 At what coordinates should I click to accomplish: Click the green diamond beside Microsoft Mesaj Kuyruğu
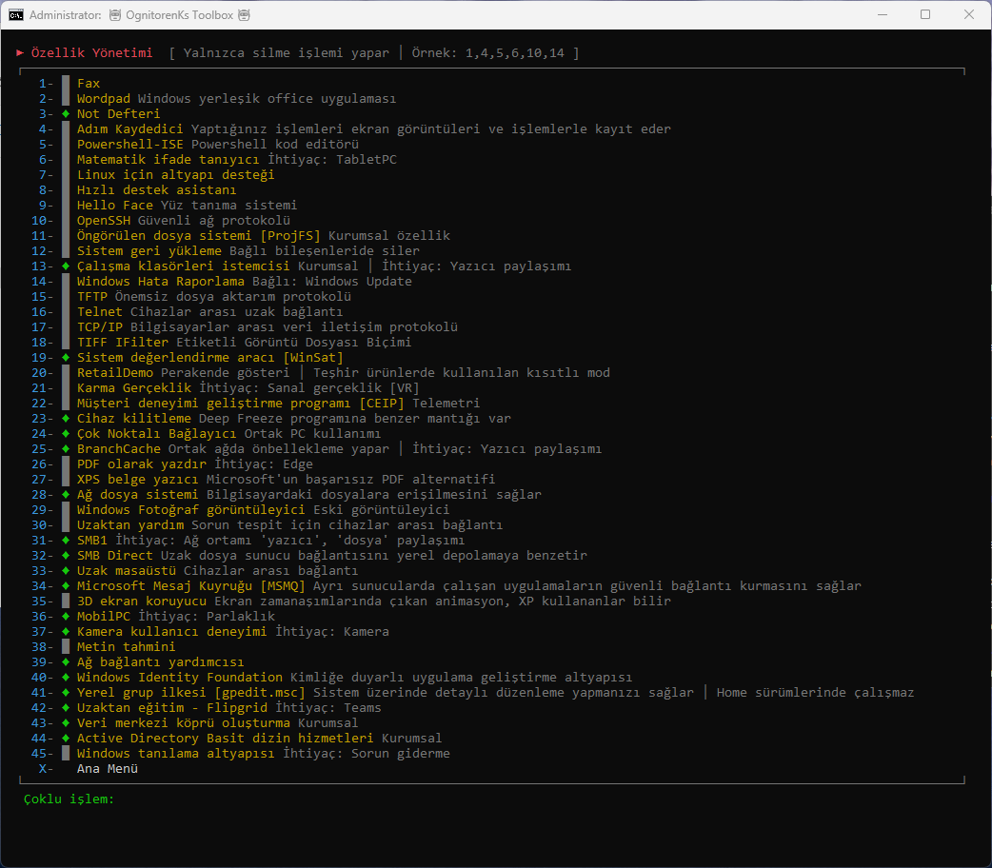tap(66, 586)
